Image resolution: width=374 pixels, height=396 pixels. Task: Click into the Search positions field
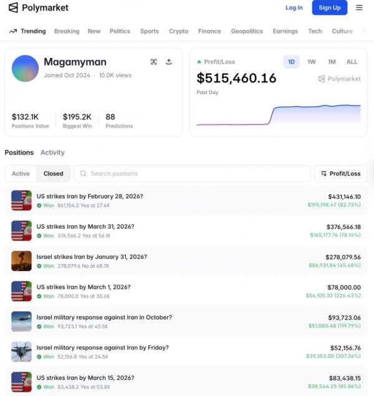(193, 174)
